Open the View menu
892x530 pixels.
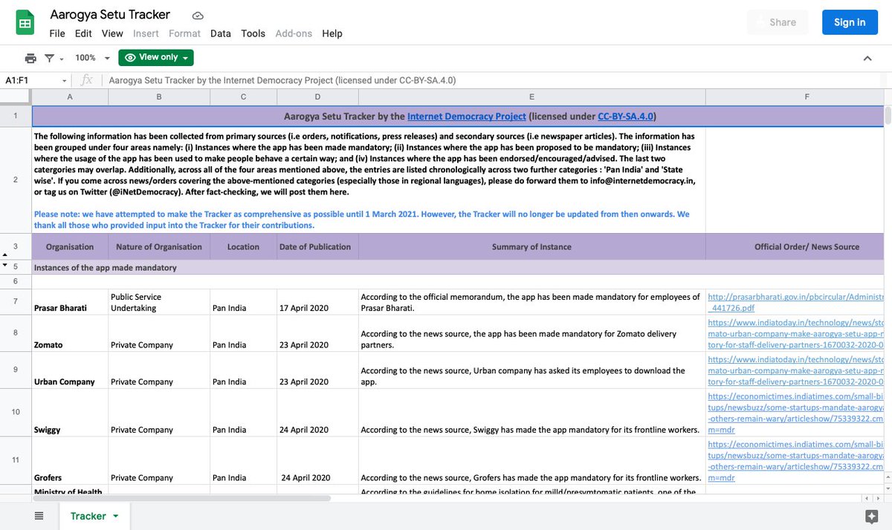pos(112,33)
